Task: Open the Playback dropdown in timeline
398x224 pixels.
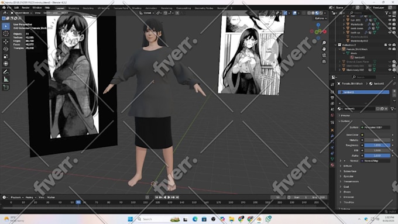Action: coord(17,197)
